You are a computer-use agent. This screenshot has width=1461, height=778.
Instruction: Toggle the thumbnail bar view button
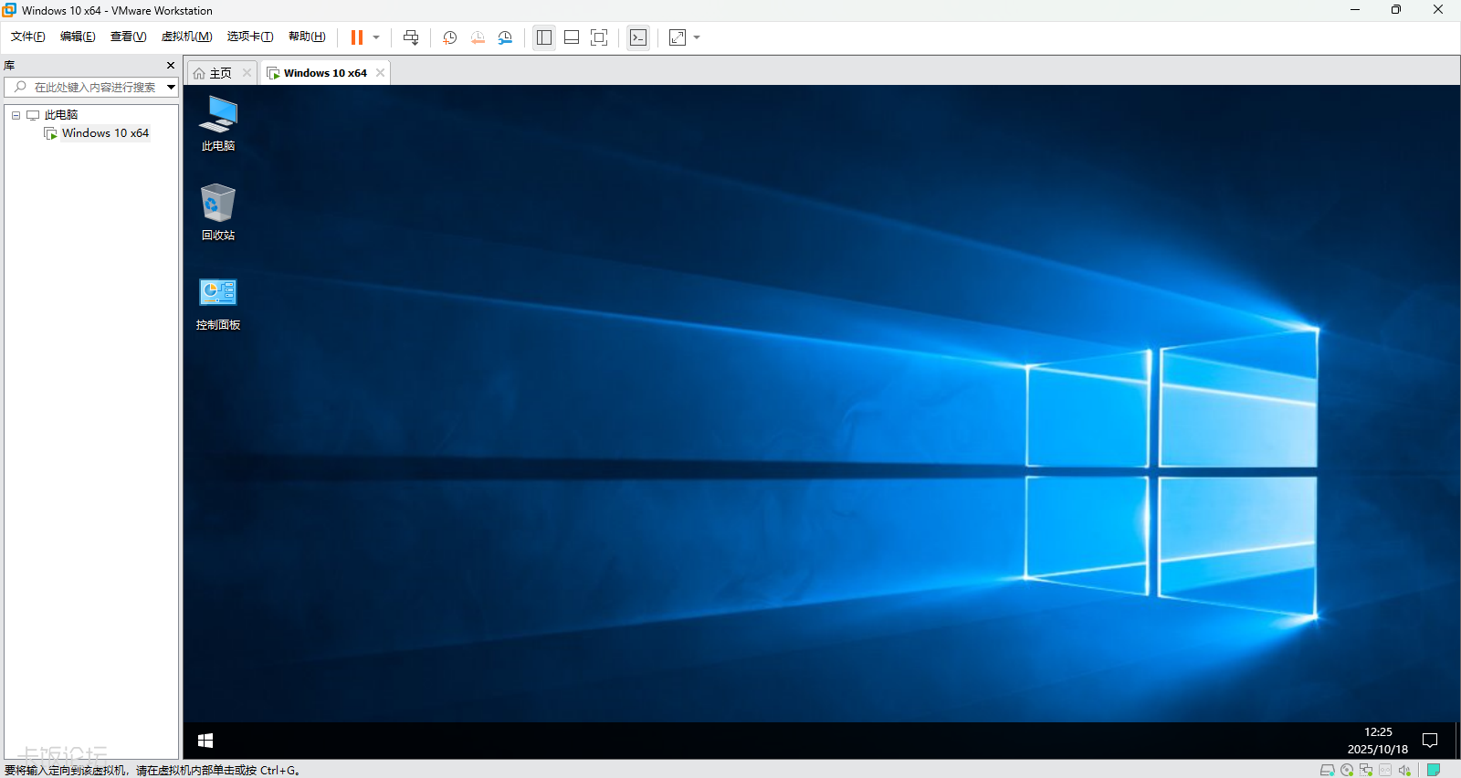(572, 37)
